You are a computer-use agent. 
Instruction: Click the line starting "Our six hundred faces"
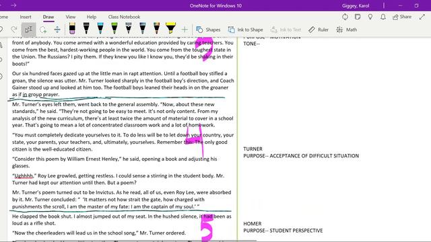(x=120, y=73)
